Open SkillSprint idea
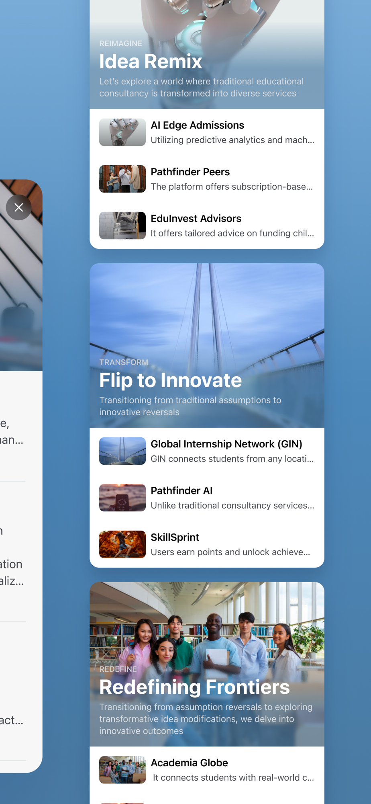 pos(207,544)
